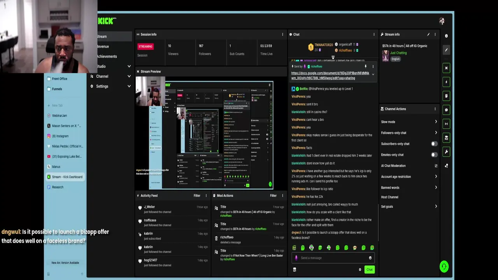Expand the pinned message chevron
Screen dimensions: 498x280
[x=373, y=74]
